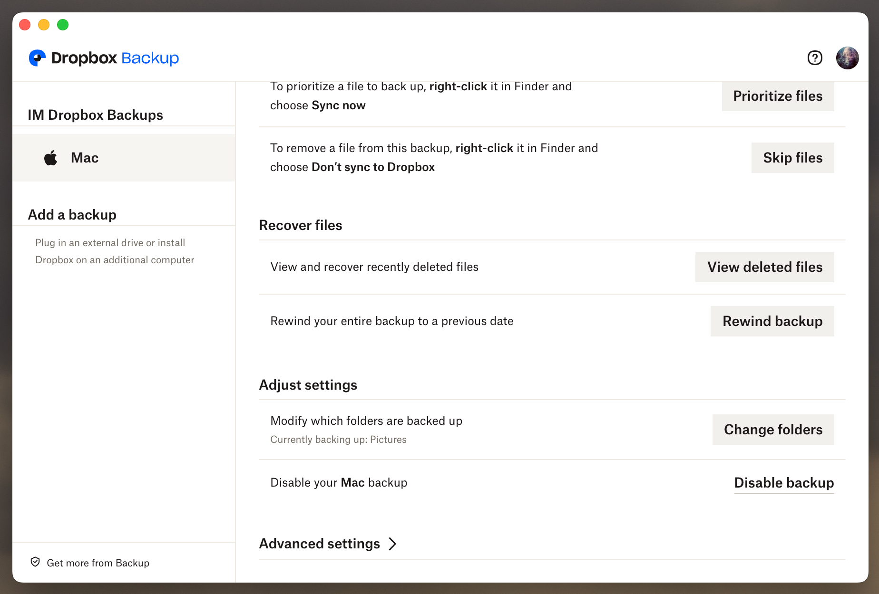879x594 pixels.
Task: Open Get more from Backup link
Action: tap(98, 563)
